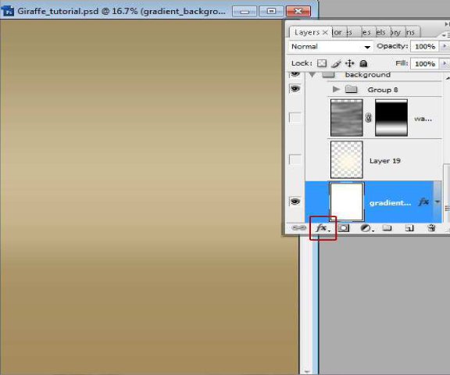This screenshot has height=375, width=450.
Task: Lock all with the padlock icon
Action: pyautogui.click(x=363, y=63)
